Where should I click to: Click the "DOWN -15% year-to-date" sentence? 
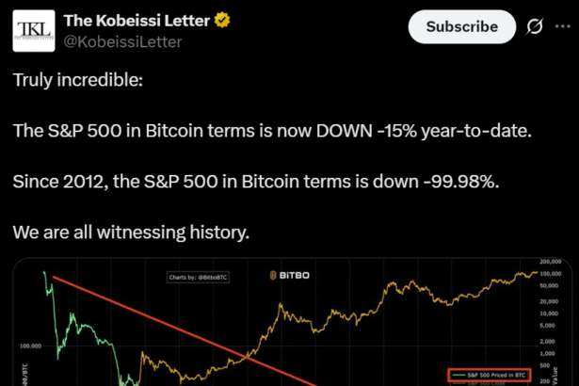(271, 131)
